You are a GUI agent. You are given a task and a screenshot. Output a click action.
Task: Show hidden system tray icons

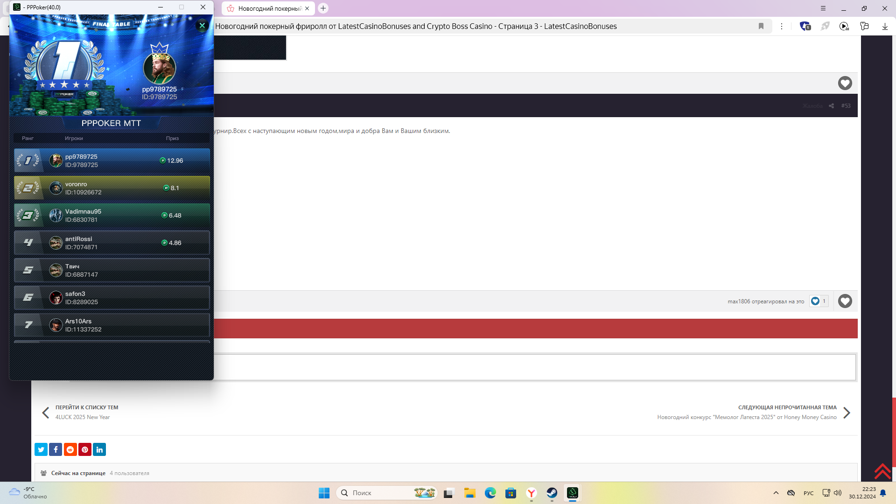click(776, 493)
